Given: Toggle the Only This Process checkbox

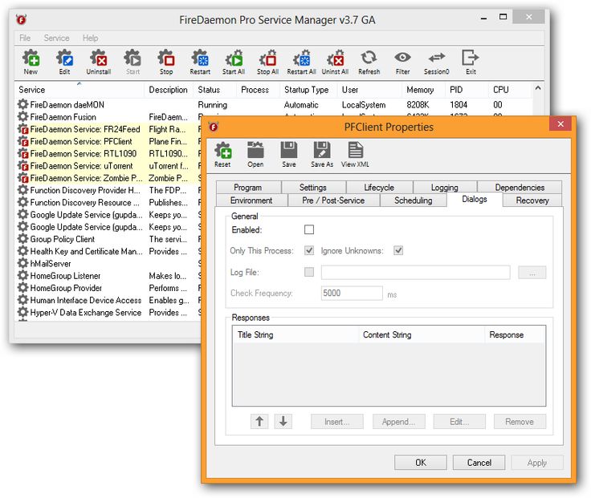Looking at the screenshot, I should [x=309, y=251].
